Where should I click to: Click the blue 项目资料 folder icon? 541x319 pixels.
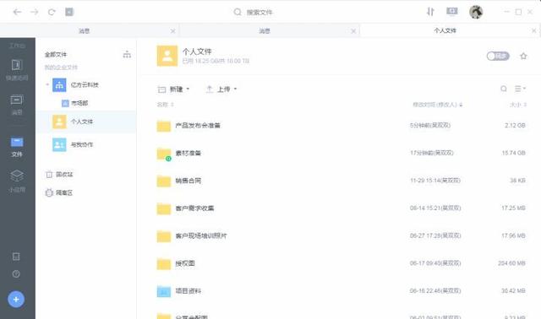click(164, 291)
